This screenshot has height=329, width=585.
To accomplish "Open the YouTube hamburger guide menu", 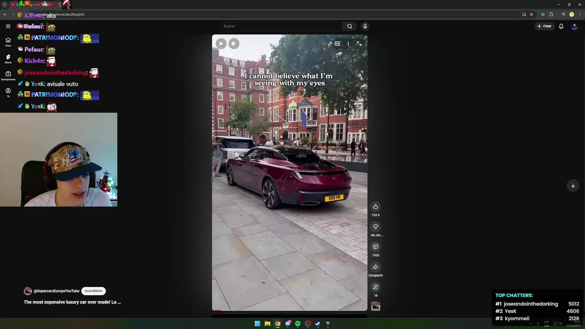I will point(8,26).
